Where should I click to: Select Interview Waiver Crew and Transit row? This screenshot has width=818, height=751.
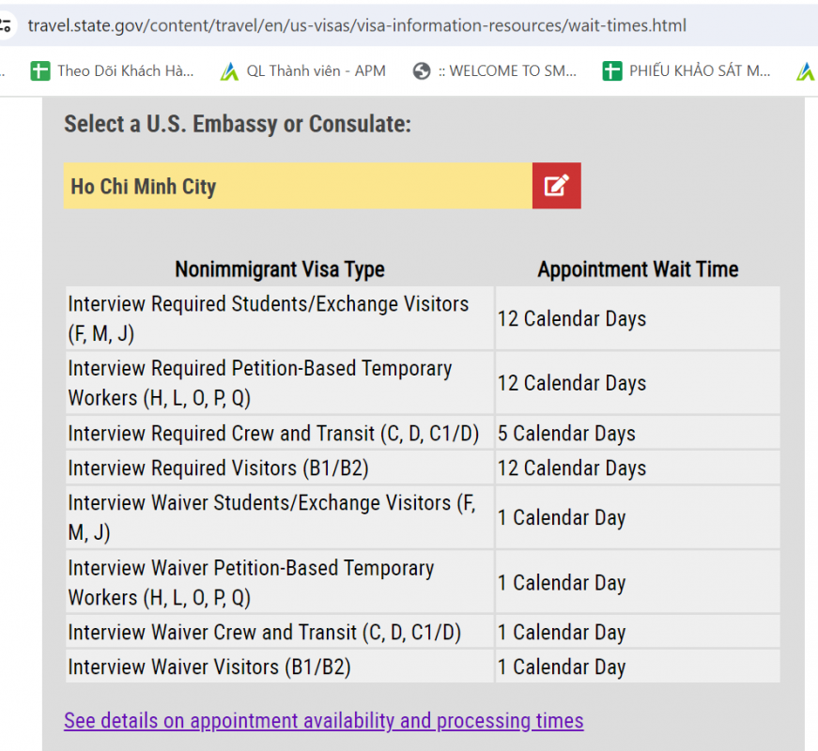423,632
